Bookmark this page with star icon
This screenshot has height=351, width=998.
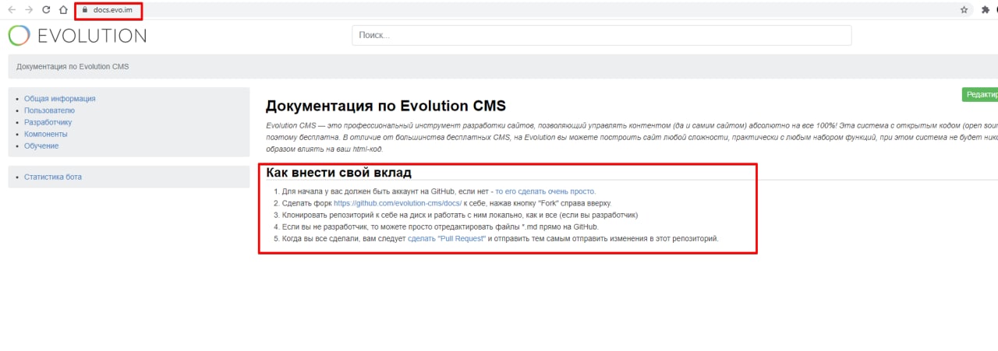[964, 10]
